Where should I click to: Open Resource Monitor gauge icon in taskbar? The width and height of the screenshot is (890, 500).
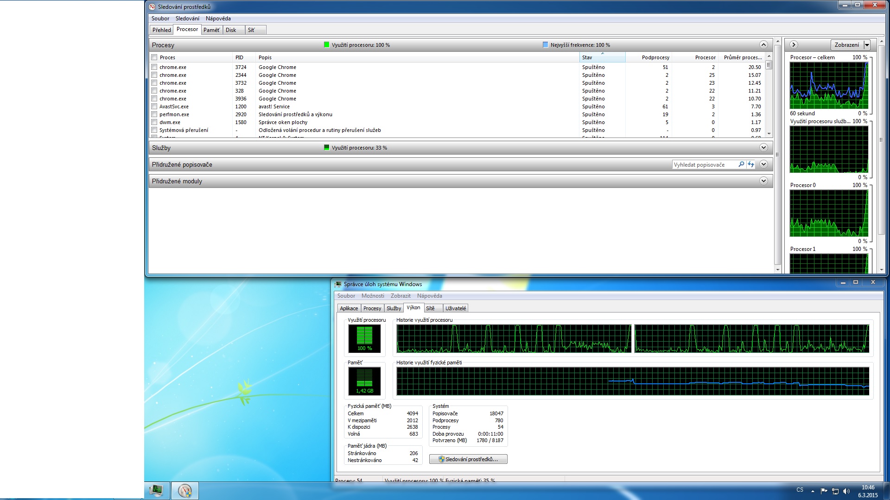point(185,490)
